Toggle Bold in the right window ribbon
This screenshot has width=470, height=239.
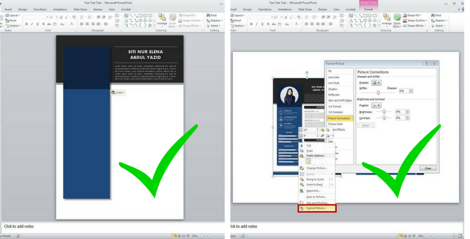(x=251, y=24)
